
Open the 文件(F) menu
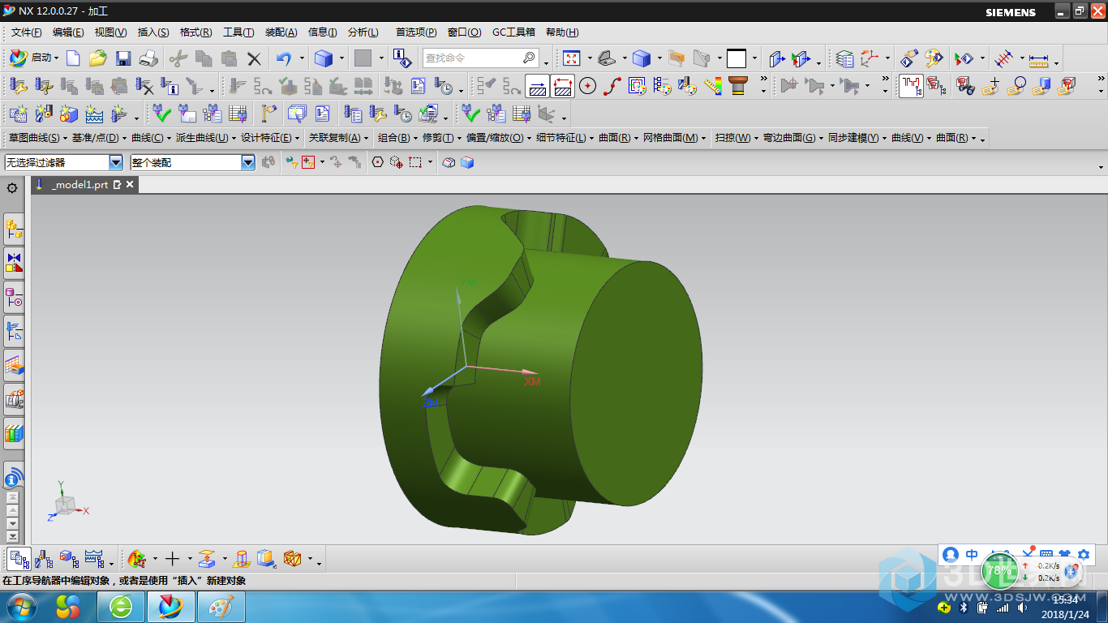coord(26,32)
